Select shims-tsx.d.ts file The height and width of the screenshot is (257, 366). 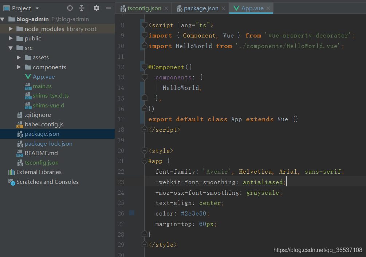click(51, 96)
